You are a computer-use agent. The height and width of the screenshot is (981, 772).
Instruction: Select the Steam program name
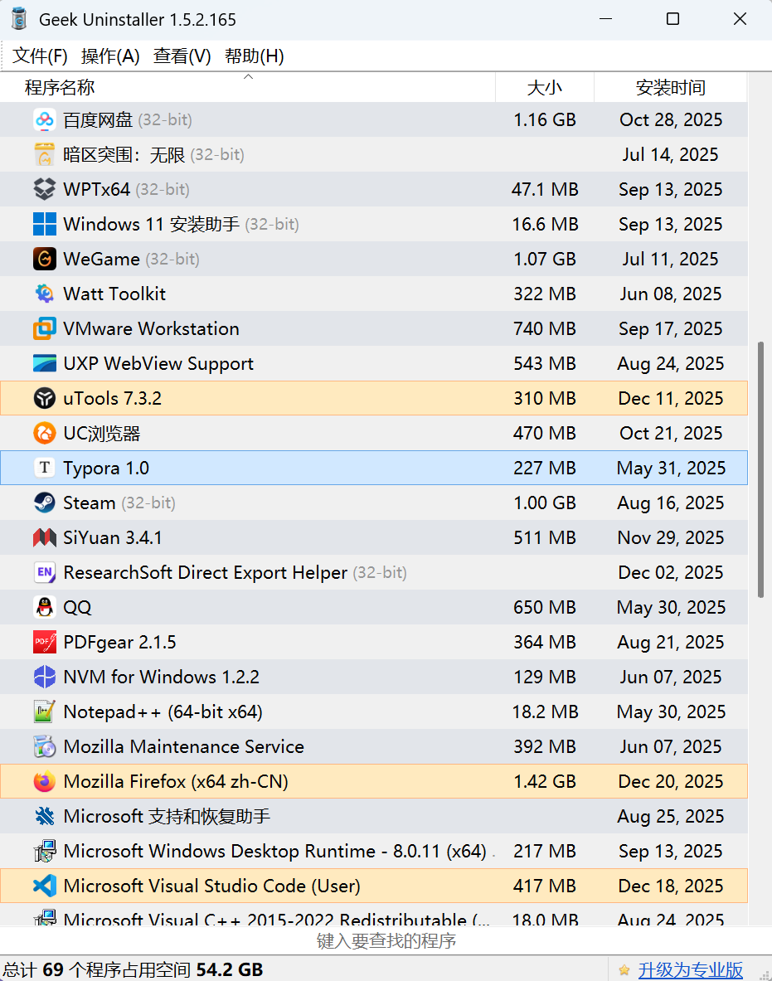[x=90, y=503]
